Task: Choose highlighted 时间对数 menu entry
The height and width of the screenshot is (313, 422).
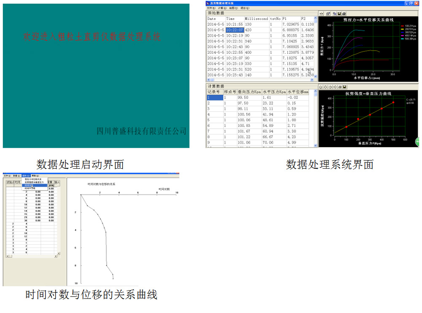Action: (34, 186)
